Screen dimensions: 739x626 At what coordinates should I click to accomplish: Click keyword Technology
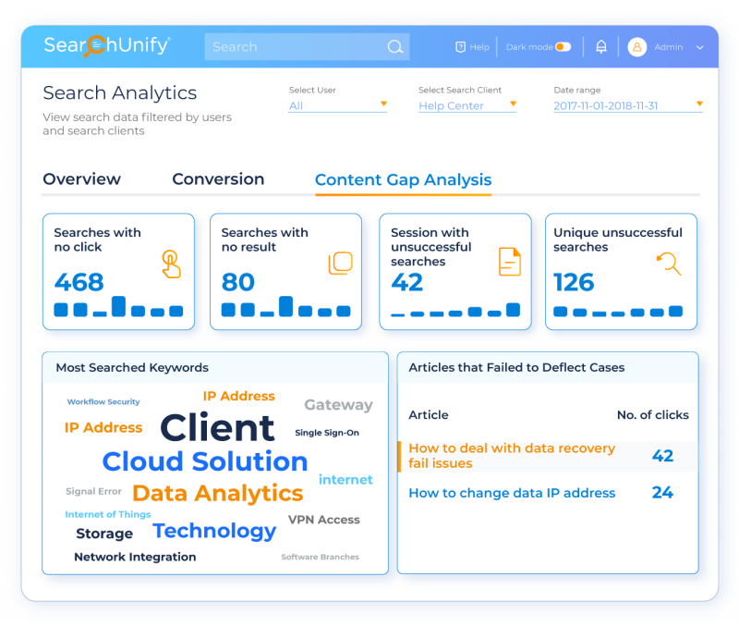[x=214, y=531]
